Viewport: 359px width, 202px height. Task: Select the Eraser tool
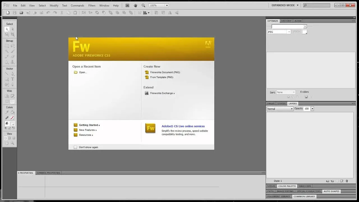tap(12, 57)
